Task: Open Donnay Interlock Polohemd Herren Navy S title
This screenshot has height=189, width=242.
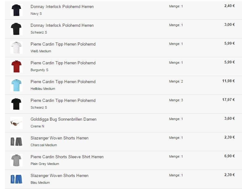Action: 62,6
